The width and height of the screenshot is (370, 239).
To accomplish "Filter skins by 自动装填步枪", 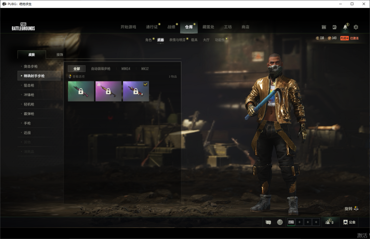I will click(x=101, y=69).
